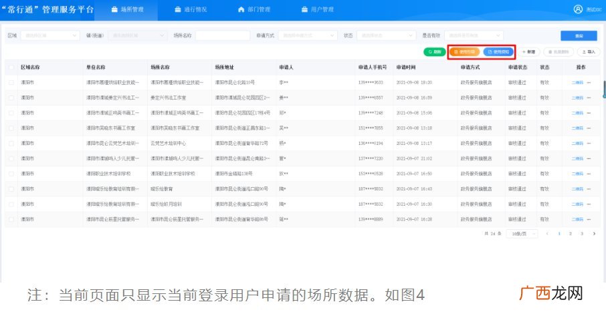
Task: Open more actions for the 153****0528 row
Action: (589, 174)
